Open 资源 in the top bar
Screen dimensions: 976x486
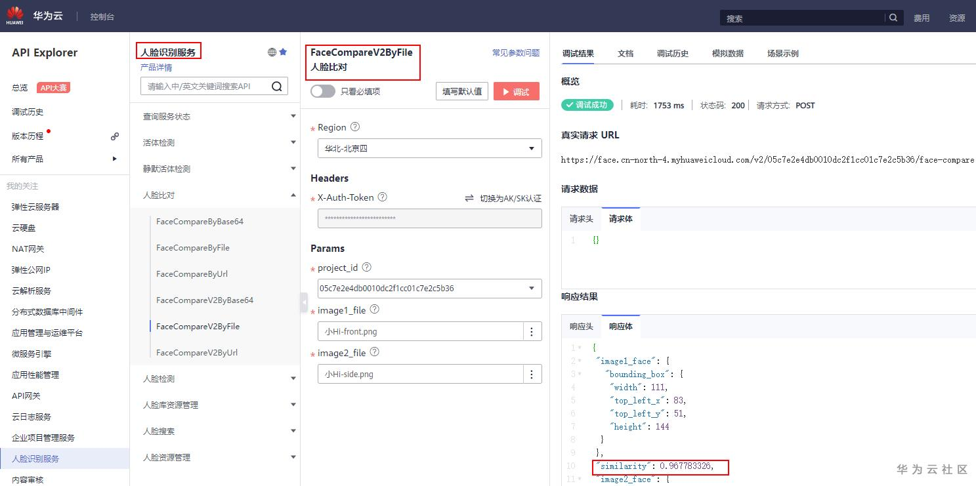tap(957, 18)
